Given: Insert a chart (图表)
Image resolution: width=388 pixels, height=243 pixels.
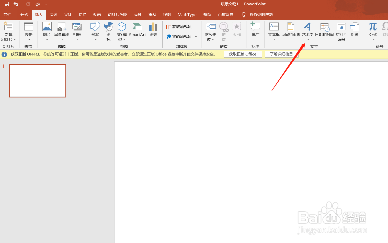Looking at the screenshot, I should point(153,30).
